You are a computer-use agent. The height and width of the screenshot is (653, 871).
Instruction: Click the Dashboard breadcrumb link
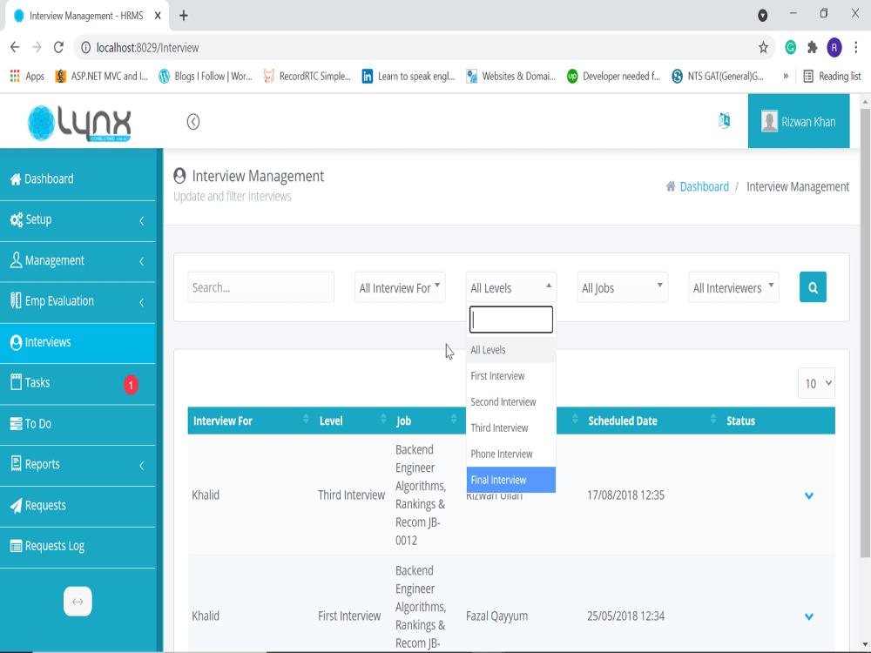[704, 186]
